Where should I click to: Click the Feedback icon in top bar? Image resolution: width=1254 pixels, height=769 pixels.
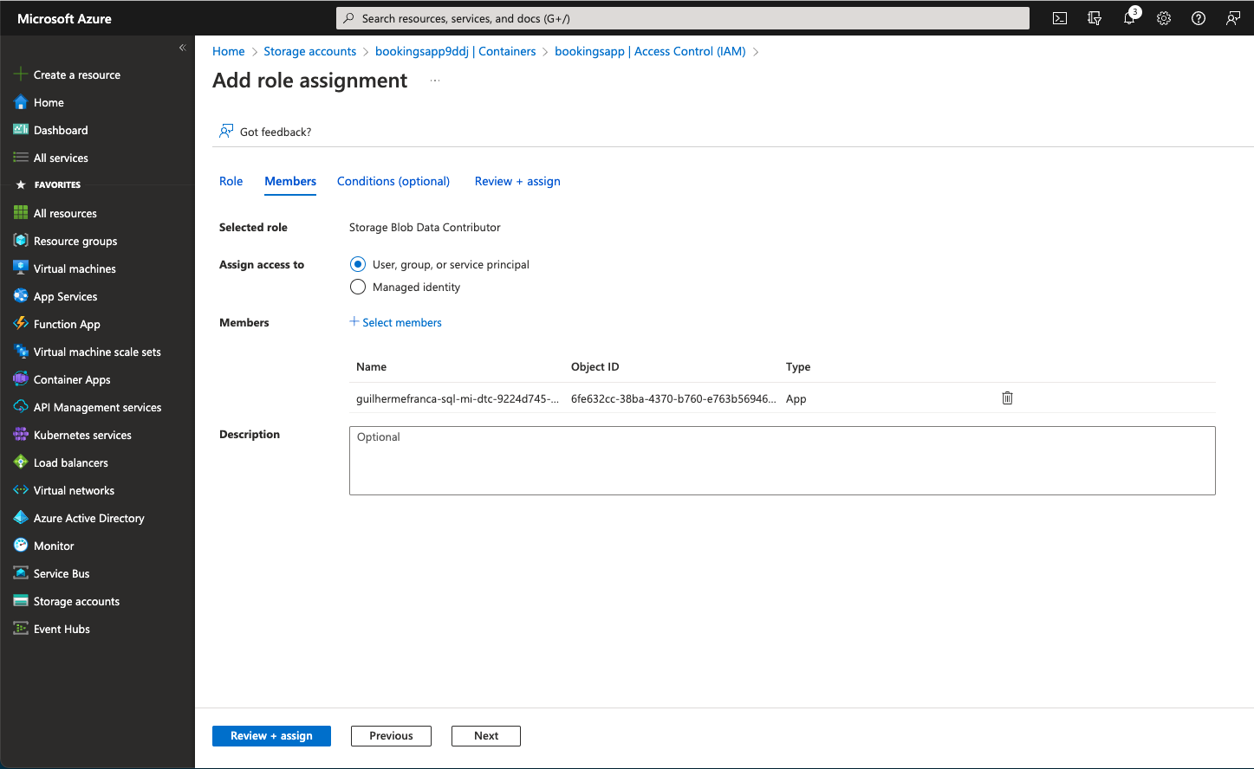1233,18
